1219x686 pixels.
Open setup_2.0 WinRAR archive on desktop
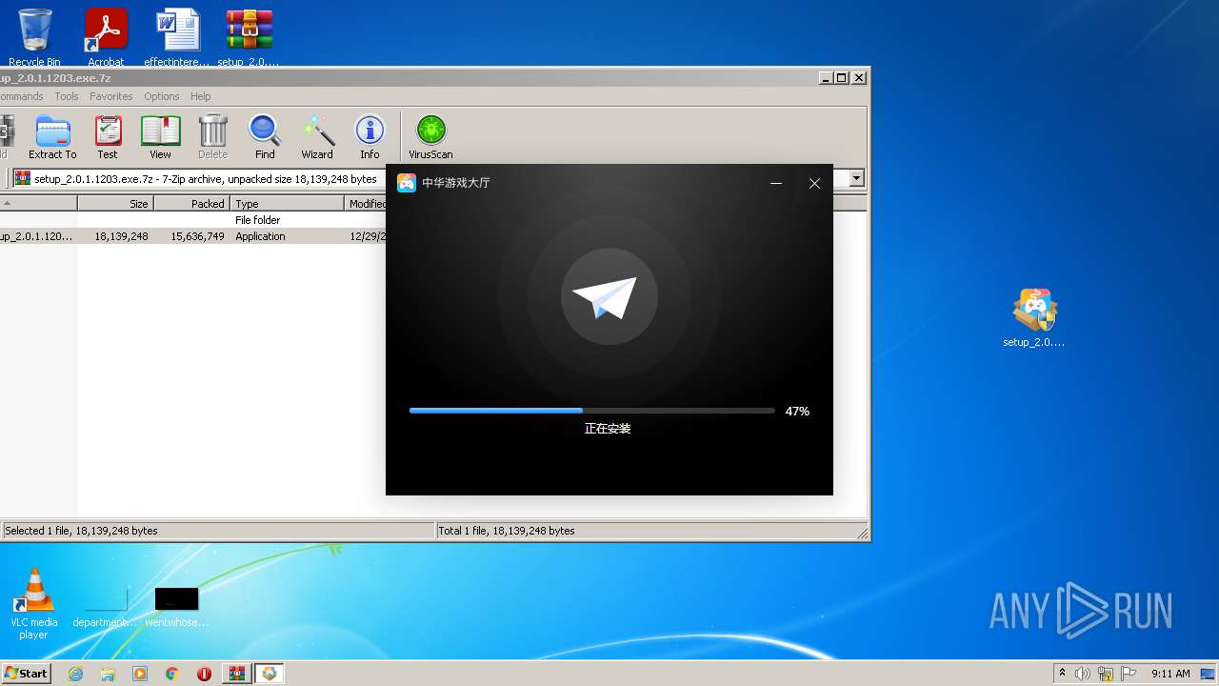point(249,37)
